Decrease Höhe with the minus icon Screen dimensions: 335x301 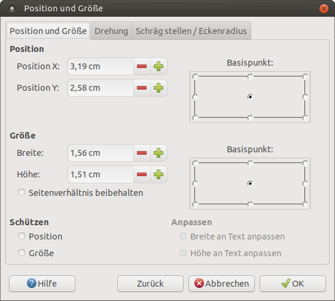[142, 174]
